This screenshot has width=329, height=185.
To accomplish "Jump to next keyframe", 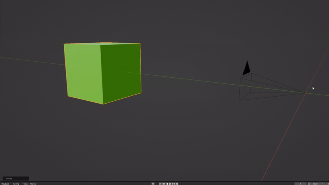I will 174,184.
